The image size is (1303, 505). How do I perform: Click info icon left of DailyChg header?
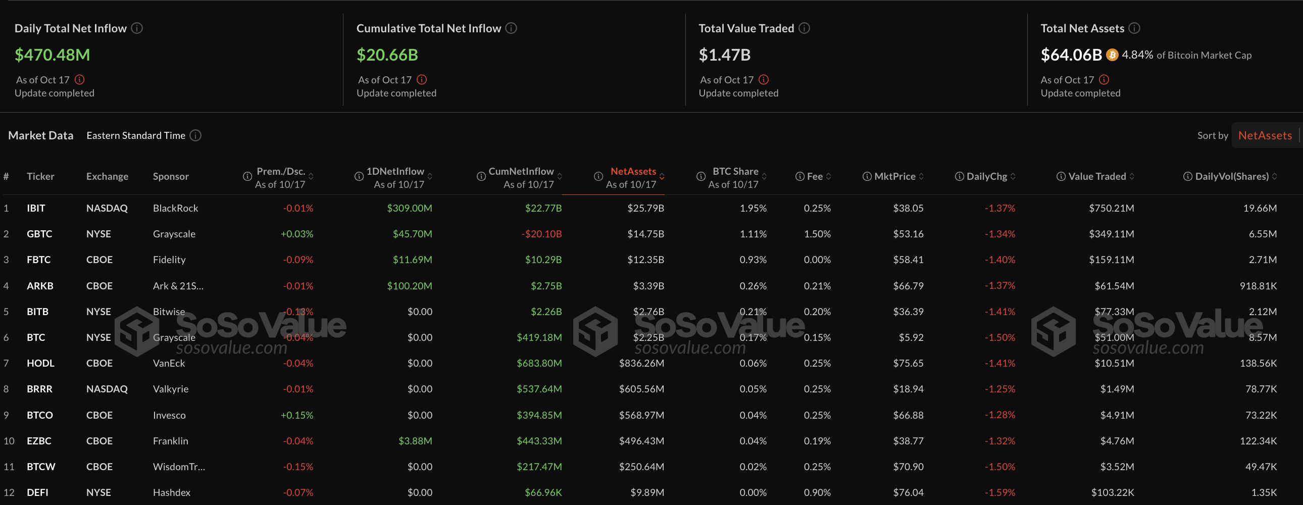point(959,176)
